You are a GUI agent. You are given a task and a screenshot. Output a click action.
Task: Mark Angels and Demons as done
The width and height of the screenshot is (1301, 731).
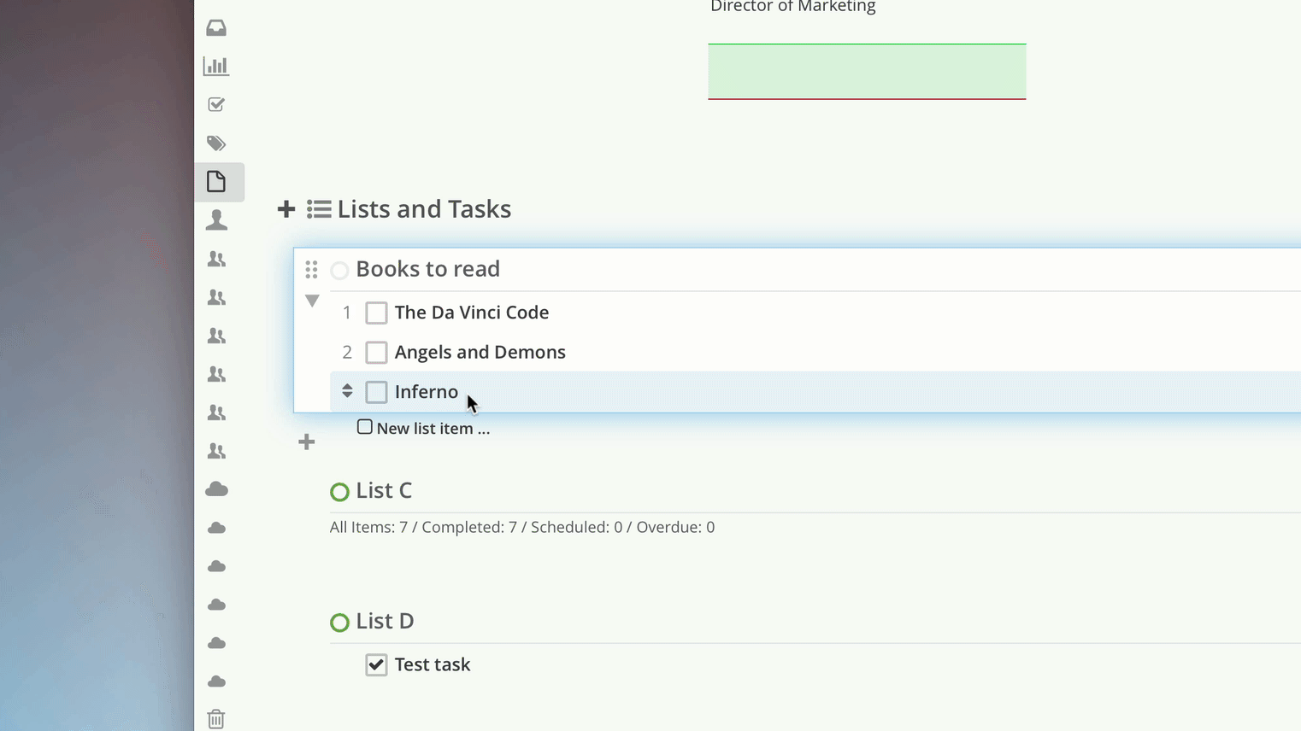(376, 352)
